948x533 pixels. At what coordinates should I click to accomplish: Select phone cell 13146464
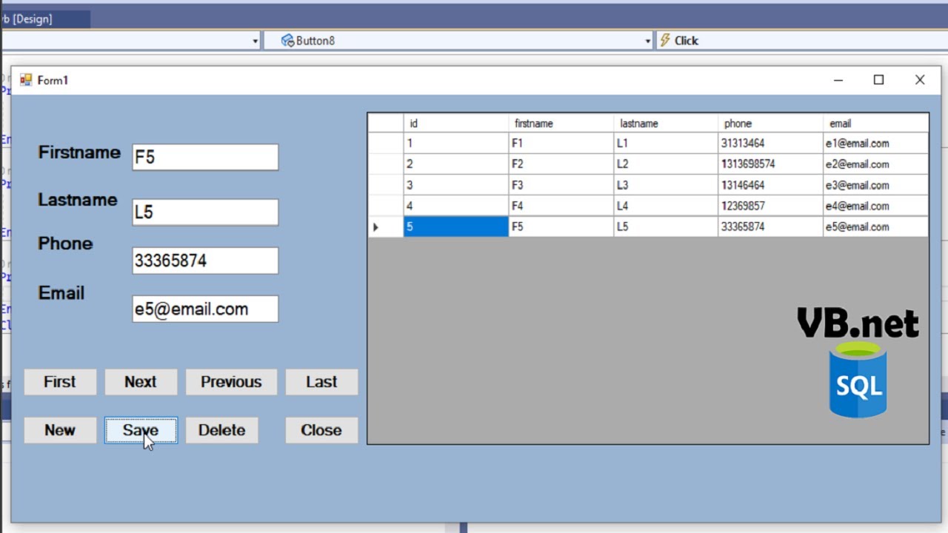point(770,185)
